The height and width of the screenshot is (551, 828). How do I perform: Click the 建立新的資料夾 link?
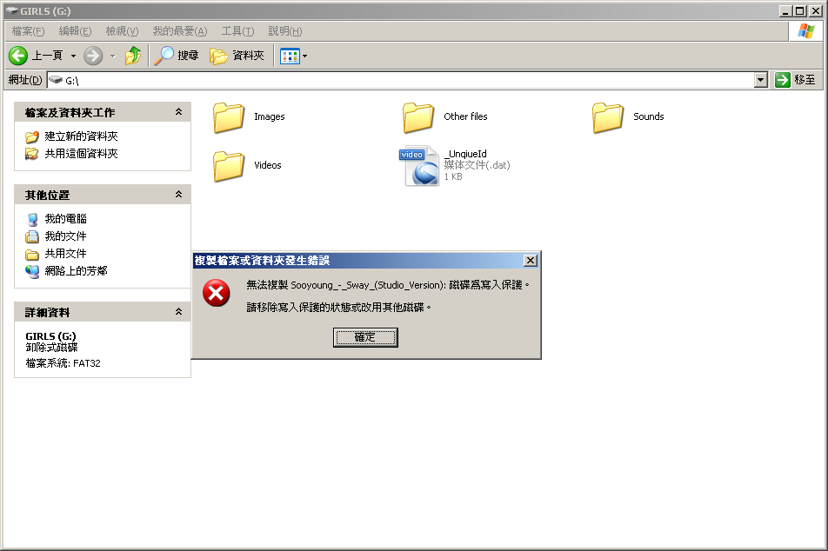pos(81,136)
